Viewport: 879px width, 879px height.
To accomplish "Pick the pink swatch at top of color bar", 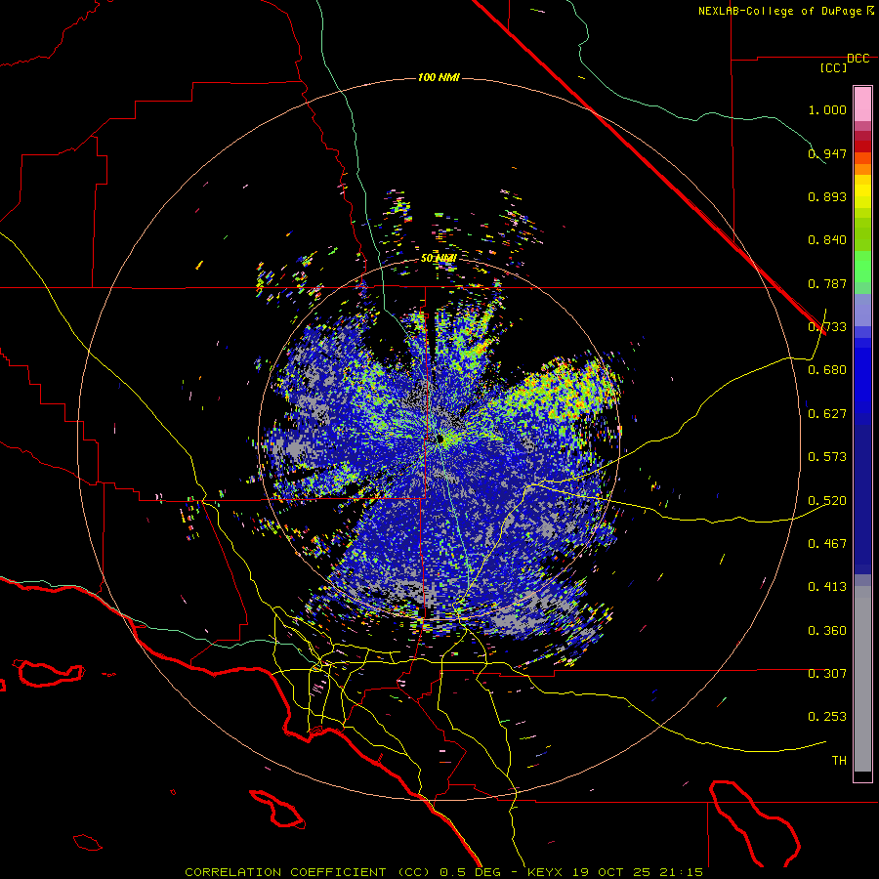I will tap(862, 105).
